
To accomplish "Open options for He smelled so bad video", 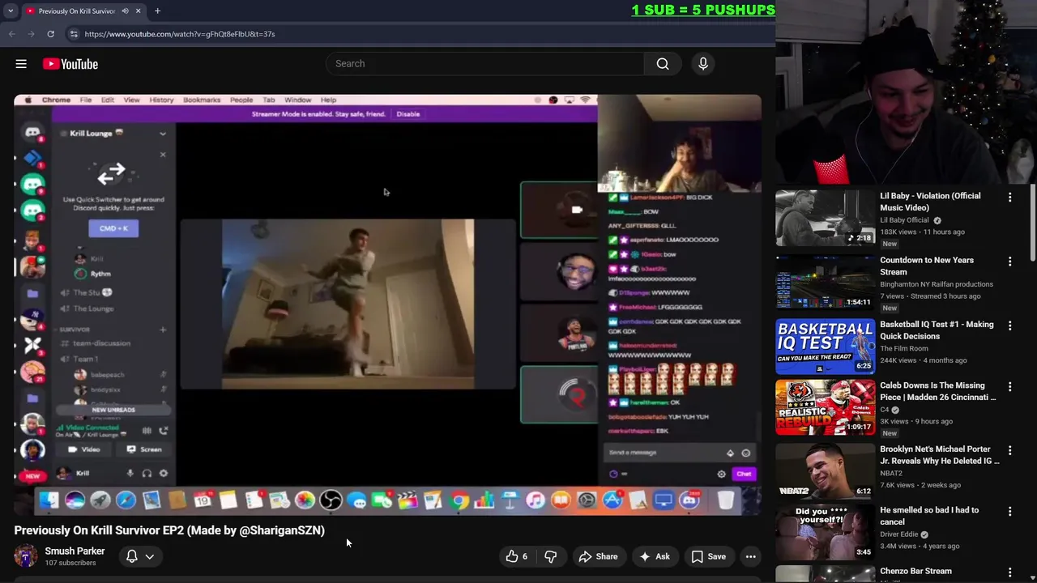I will point(1009,512).
